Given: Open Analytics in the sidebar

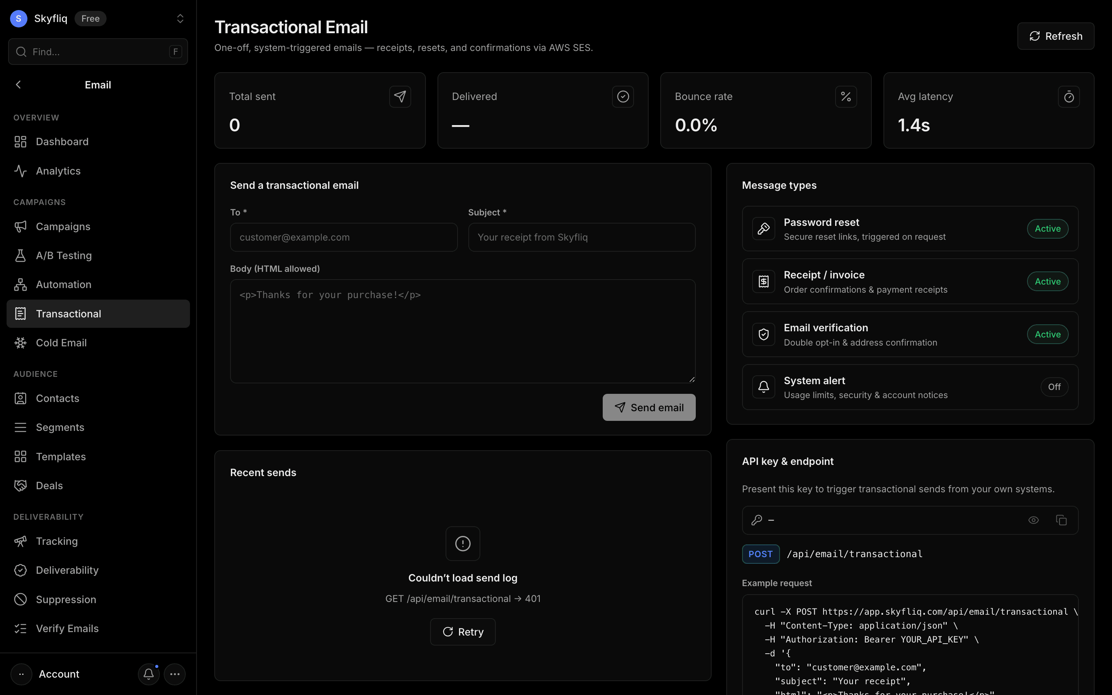Looking at the screenshot, I should (98, 171).
